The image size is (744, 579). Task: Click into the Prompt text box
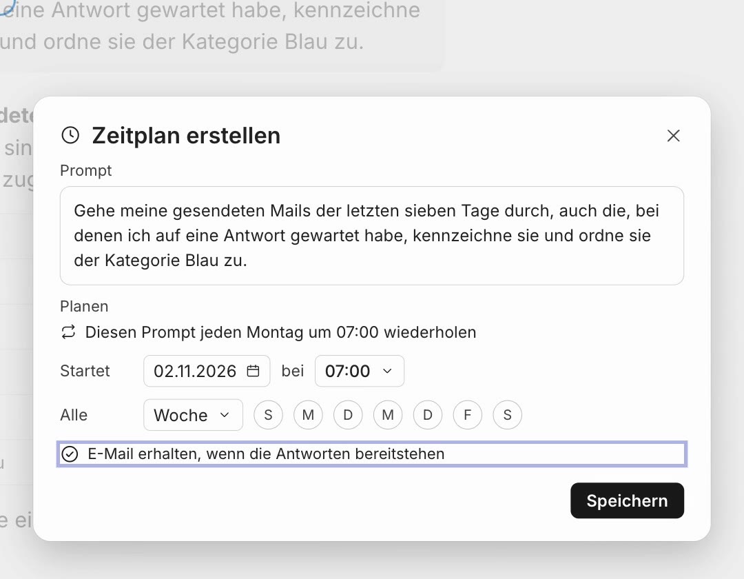[x=371, y=236]
